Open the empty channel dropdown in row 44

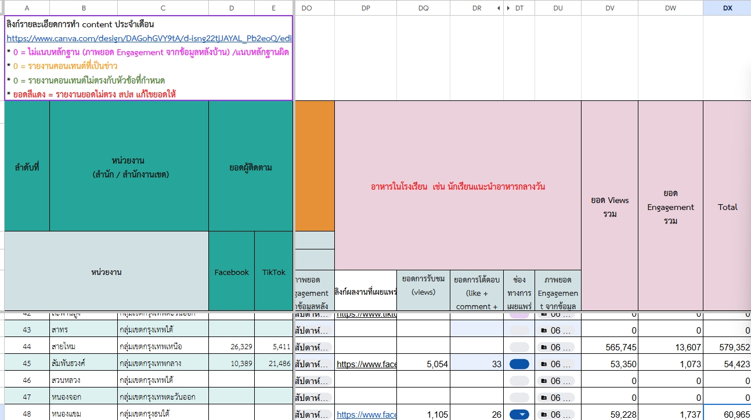(519, 347)
